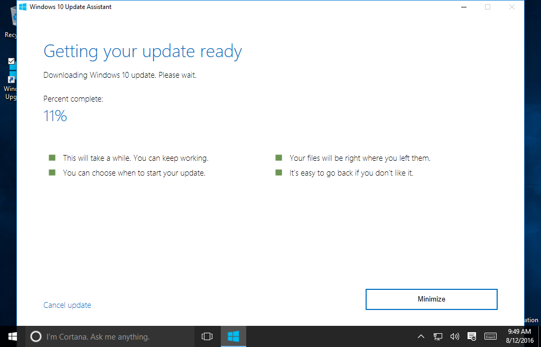Cancel the update via the link
541x347 pixels.
67,305
